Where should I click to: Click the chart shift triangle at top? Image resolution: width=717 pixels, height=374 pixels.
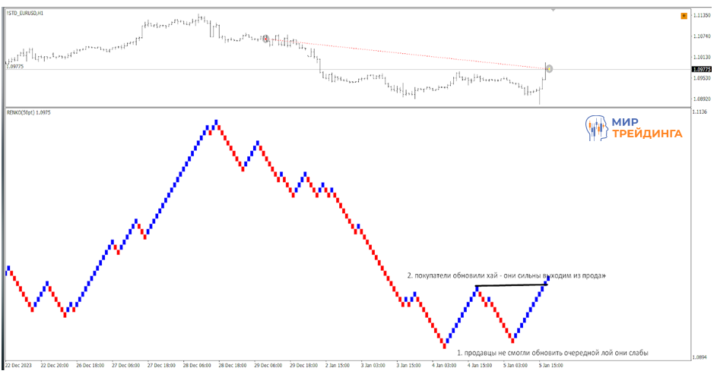(553, 10)
